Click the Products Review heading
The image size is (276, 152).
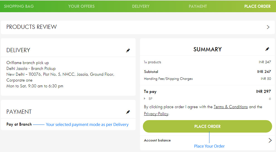coord(31,27)
